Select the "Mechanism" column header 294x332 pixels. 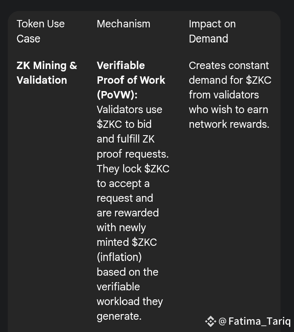pyautogui.click(x=123, y=24)
